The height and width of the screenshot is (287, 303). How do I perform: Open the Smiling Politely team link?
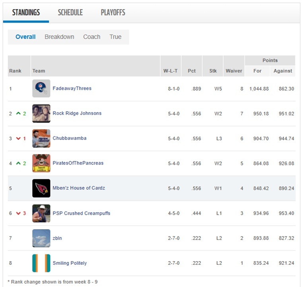click(x=70, y=263)
